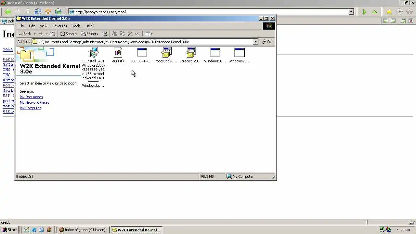Viewport: 416px width, 234px height.
Task: Open Preferences gear icon in K-Meleon
Action: (x=409, y=12)
